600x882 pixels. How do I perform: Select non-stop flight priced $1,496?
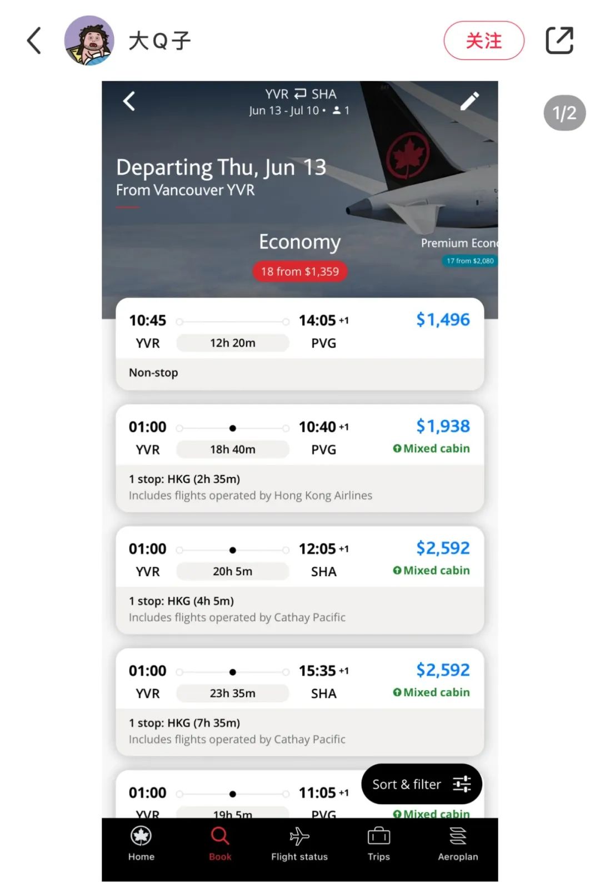click(300, 344)
